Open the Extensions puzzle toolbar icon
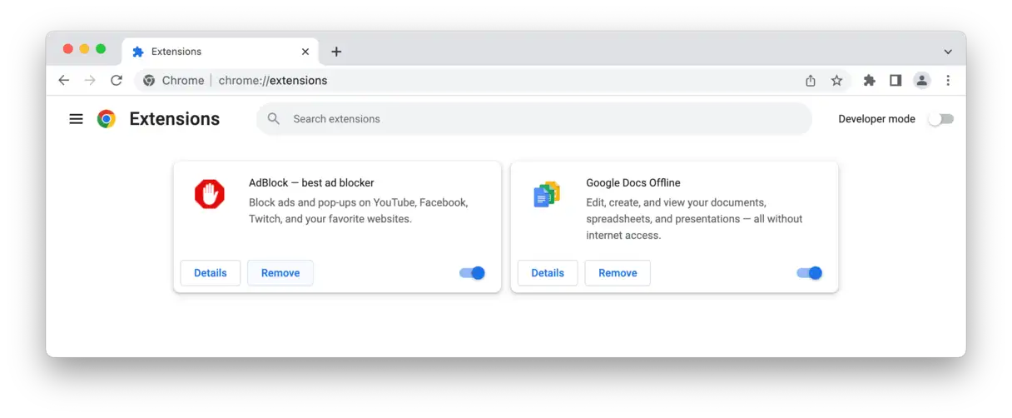The width and height of the screenshot is (1012, 418). pos(870,81)
